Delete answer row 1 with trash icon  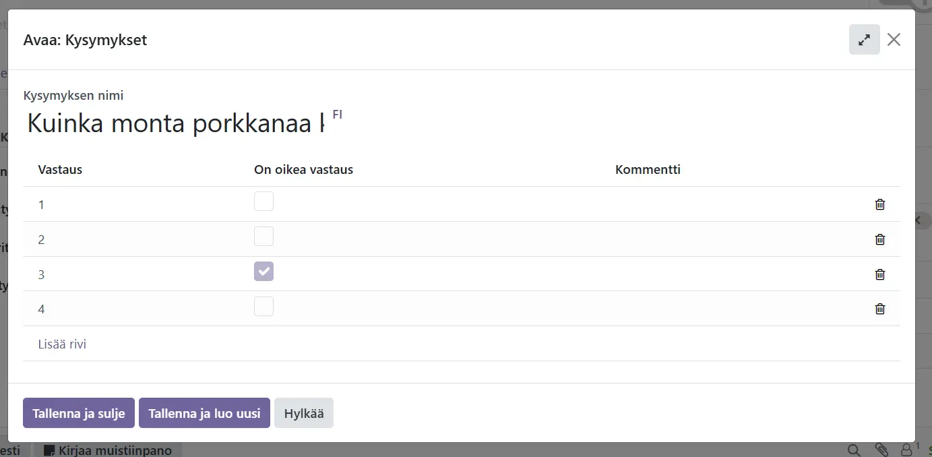click(x=879, y=204)
